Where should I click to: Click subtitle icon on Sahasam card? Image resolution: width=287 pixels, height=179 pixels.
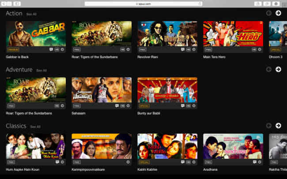point(117,106)
